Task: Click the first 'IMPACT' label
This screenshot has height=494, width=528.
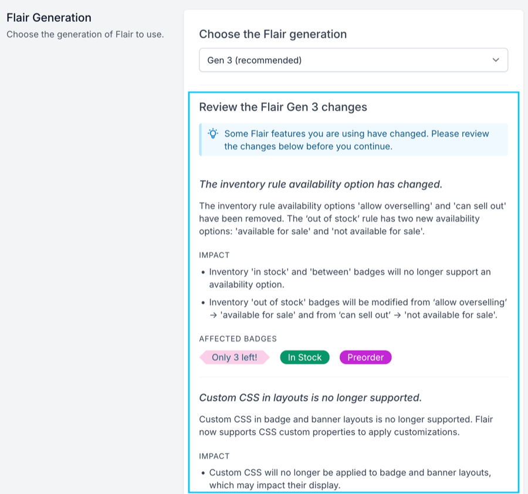Action: (x=214, y=255)
